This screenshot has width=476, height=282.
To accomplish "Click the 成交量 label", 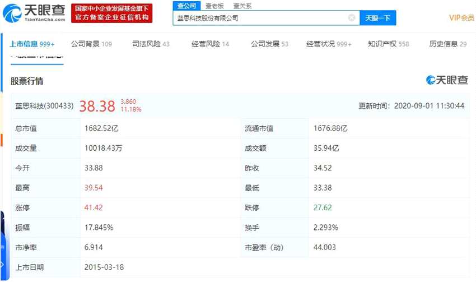I will [x=26, y=149].
